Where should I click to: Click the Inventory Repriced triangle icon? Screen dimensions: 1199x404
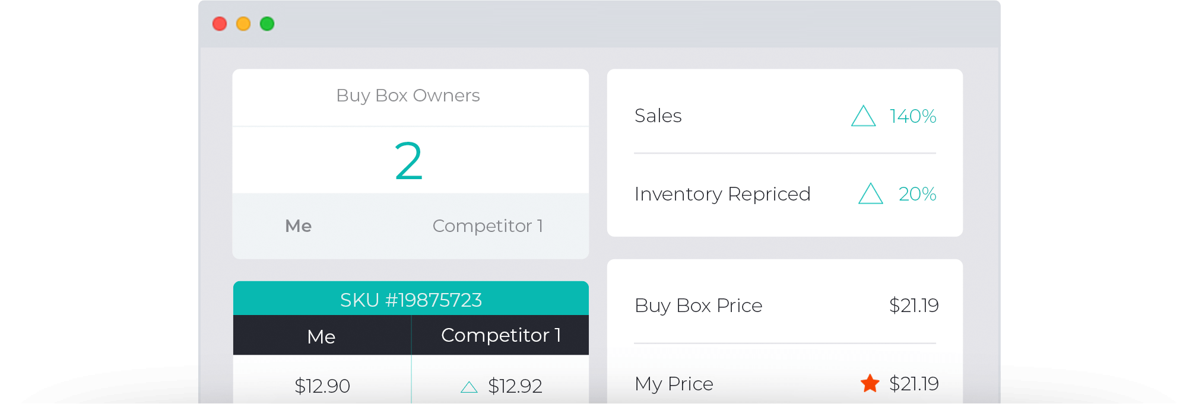870,194
